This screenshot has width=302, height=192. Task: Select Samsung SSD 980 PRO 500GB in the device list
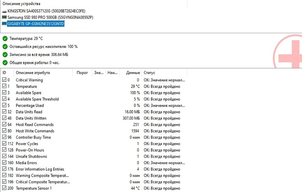pos(50,17)
